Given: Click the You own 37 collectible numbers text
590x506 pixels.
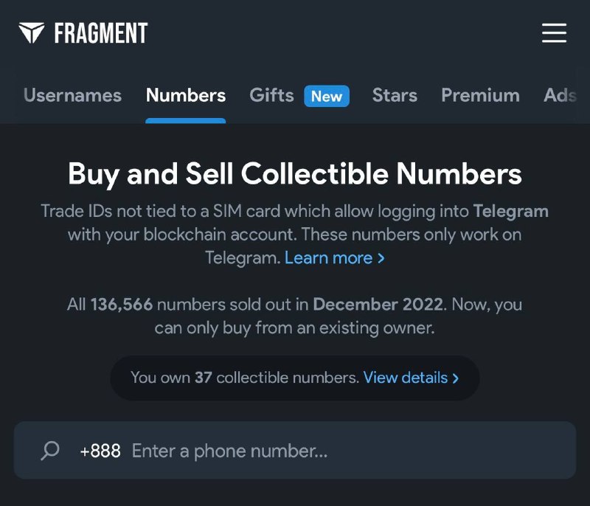Looking at the screenshot, I should [x=245, y=378].
